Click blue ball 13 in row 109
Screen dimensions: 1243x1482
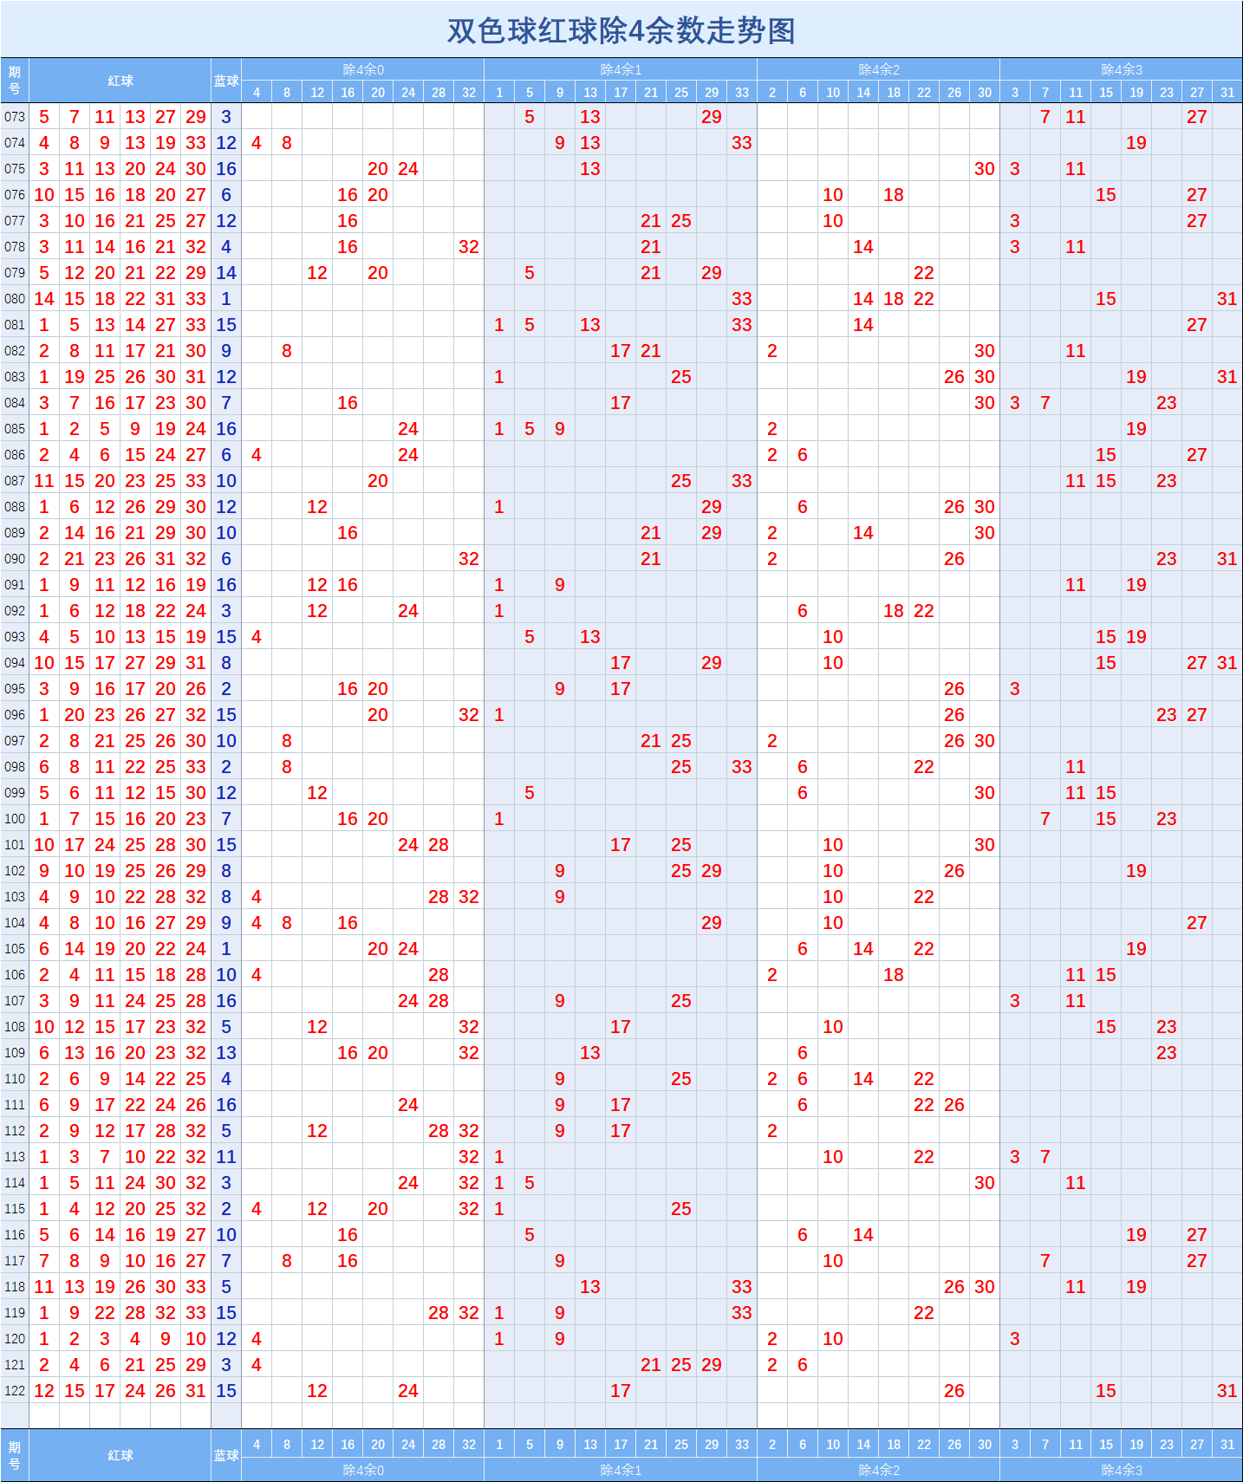226,1052
